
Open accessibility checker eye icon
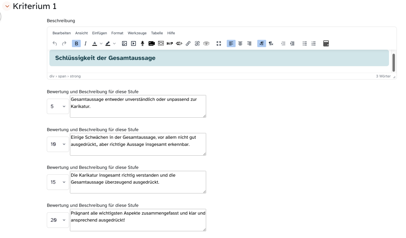(206, 43)
